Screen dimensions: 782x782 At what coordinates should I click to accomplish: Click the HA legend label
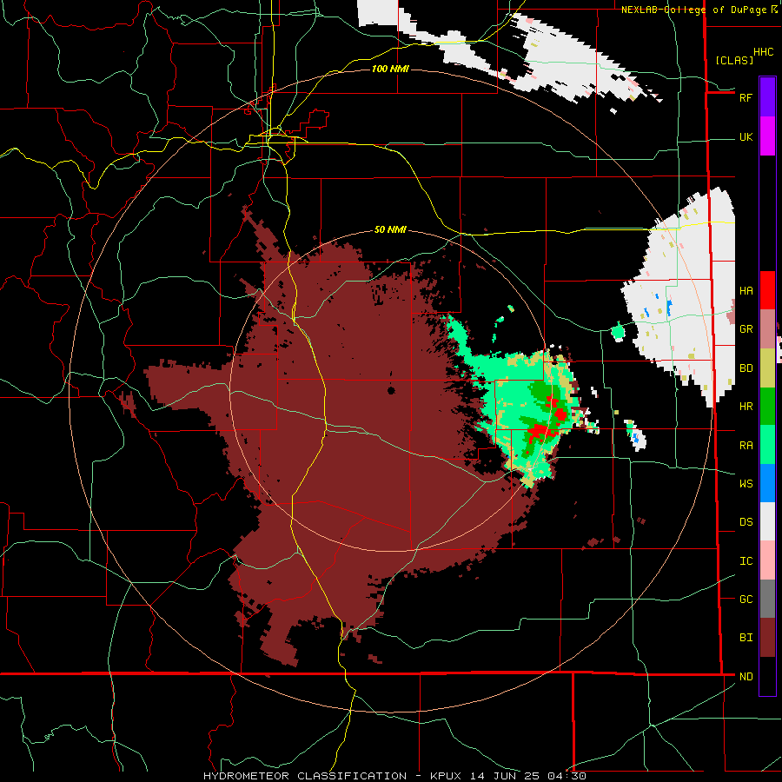(x=746, y=291)
